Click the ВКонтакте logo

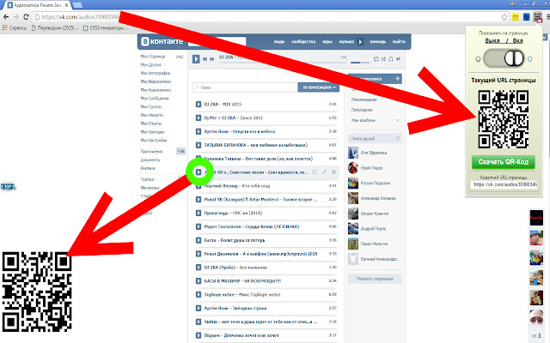click(x=162, y=41)
